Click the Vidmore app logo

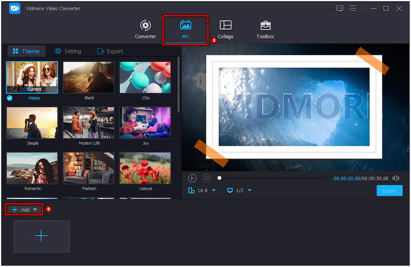pos(14,8)
